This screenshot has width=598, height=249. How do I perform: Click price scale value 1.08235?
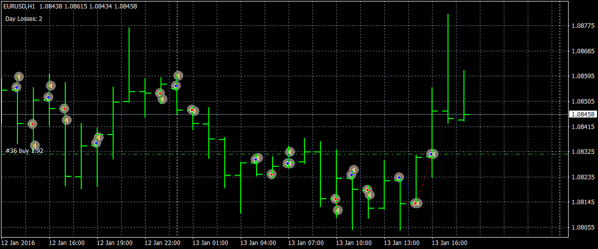583,177
